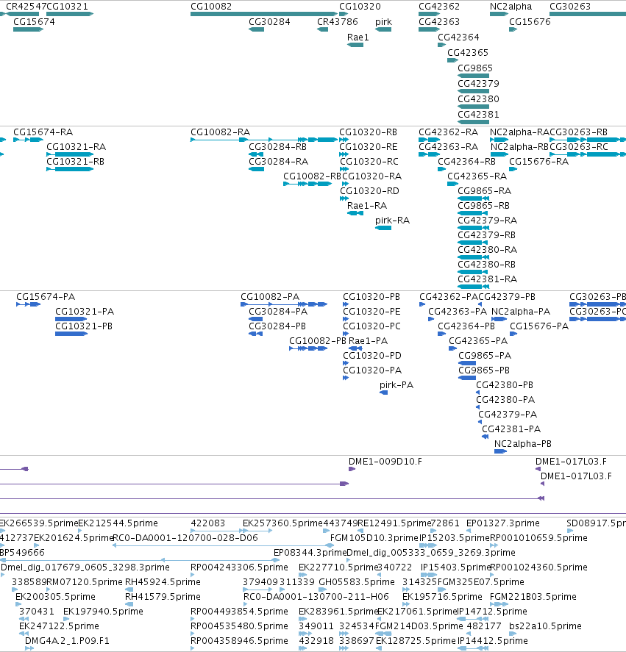This screenshot has width=626, height=652.
Task: Click protein CG15676-PA
Action: coord(513,334)
